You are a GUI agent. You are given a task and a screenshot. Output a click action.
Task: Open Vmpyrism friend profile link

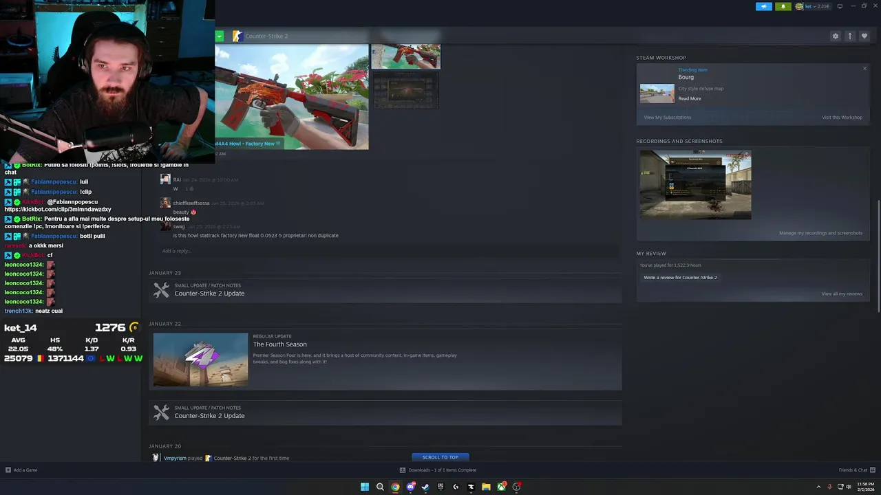(x=175, y=458)
